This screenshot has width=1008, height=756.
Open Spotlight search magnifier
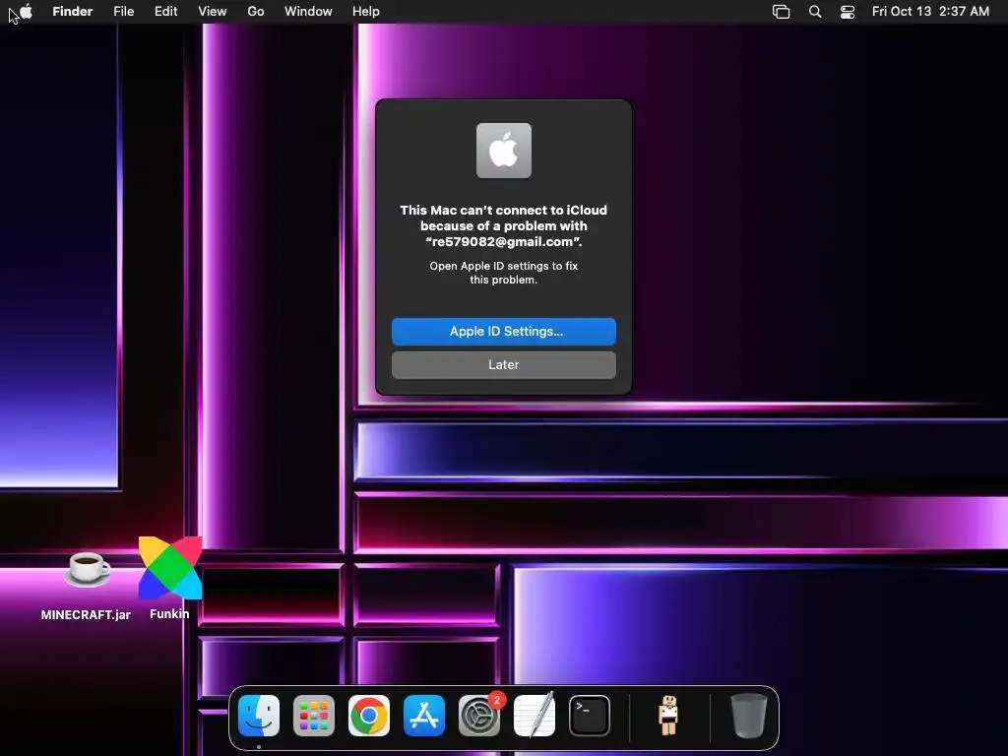(815, 12)
